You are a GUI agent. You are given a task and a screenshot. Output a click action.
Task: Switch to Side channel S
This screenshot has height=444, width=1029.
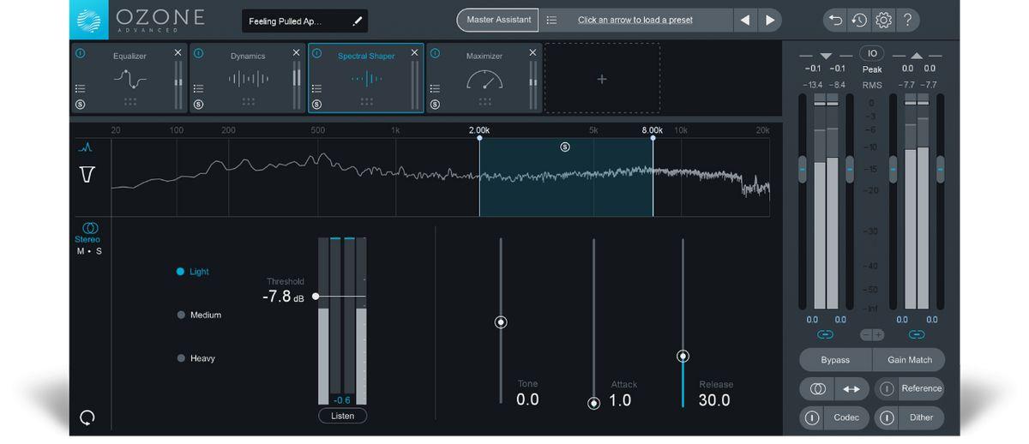pos(99,251)
